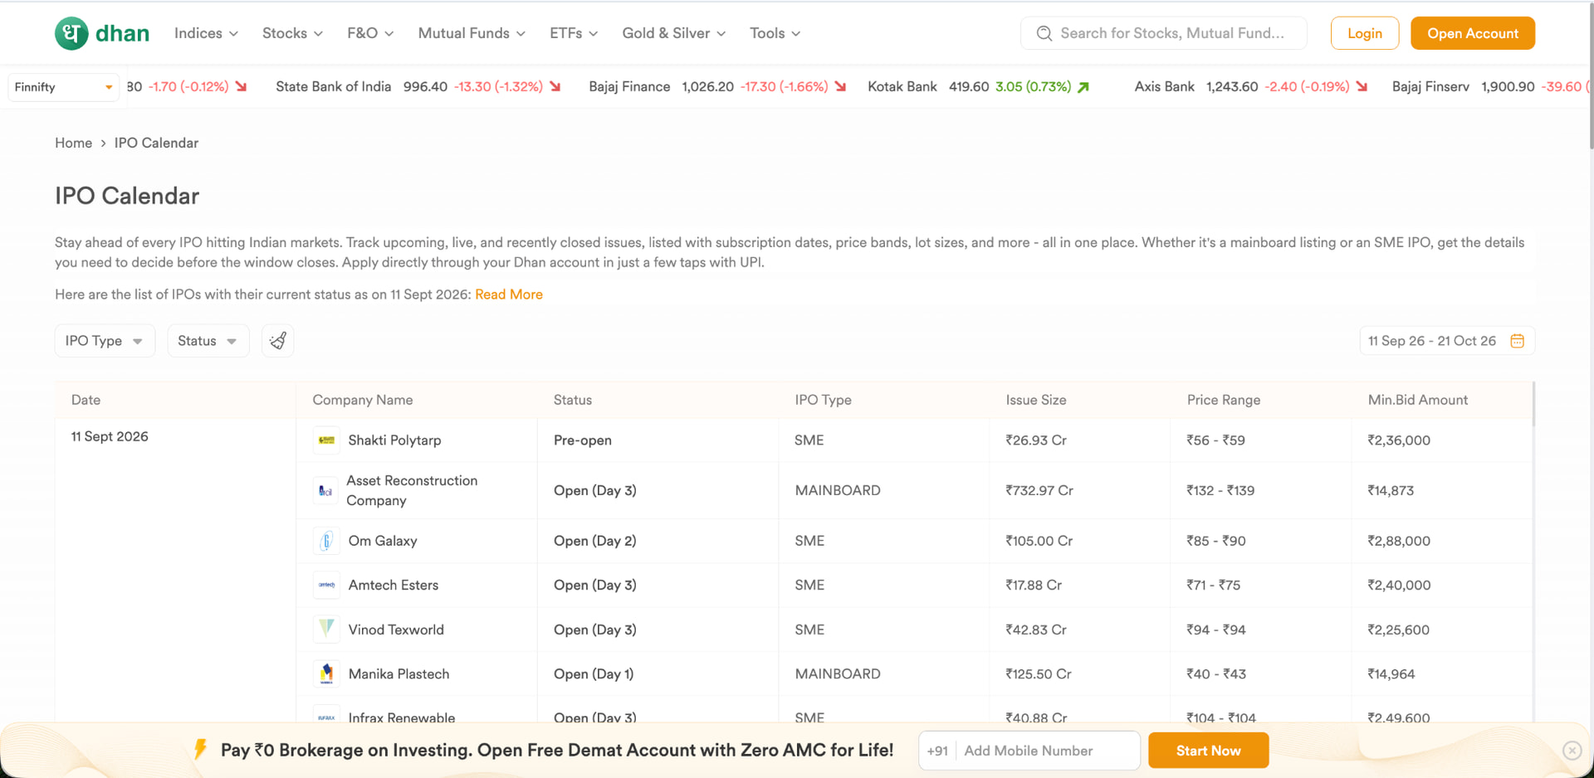The height and width of the screenshot is (778, 1594).
Task: Click the 11 Sept 2026 date cell
Action: (110, 436)
